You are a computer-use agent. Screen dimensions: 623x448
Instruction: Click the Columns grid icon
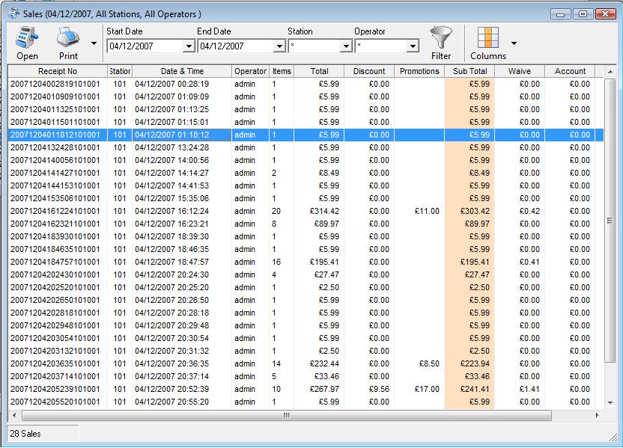(487, 37)
